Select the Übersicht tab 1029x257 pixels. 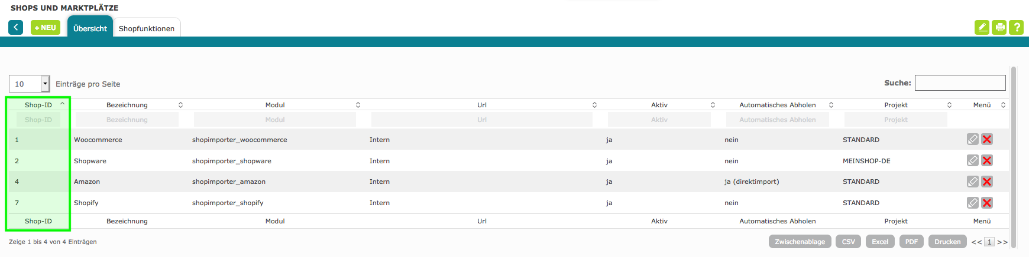click(x=90, y=28)
